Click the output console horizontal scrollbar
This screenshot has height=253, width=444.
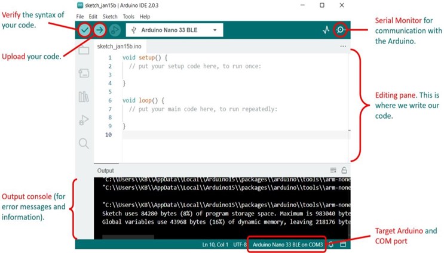(128, 237)
